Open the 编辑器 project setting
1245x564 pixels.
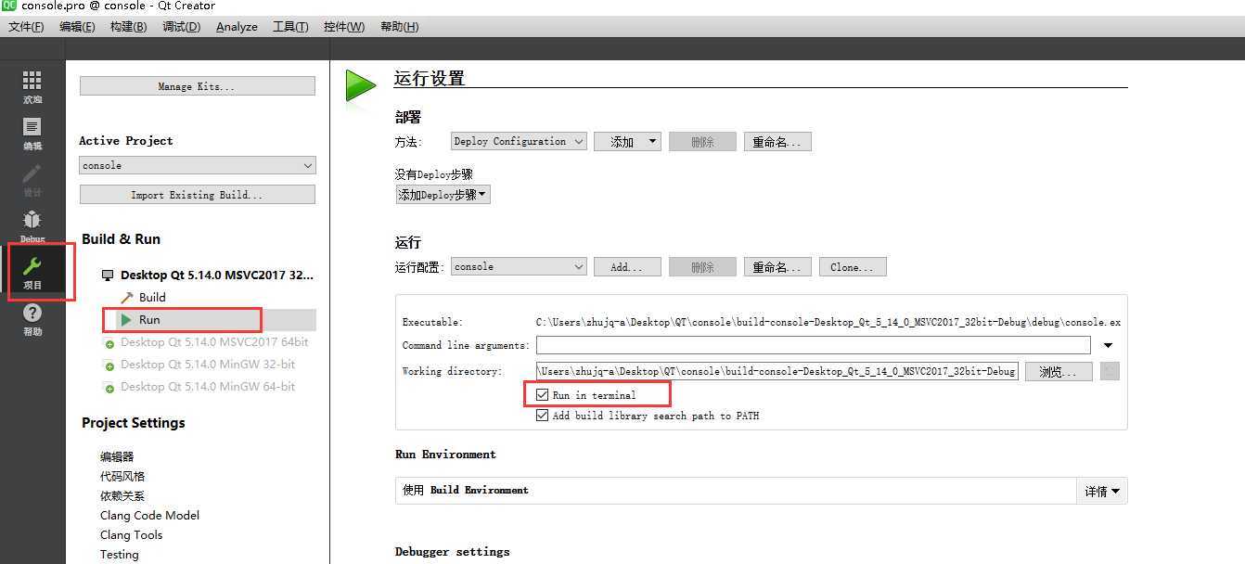pyautogui.click(x=117, y=456)
